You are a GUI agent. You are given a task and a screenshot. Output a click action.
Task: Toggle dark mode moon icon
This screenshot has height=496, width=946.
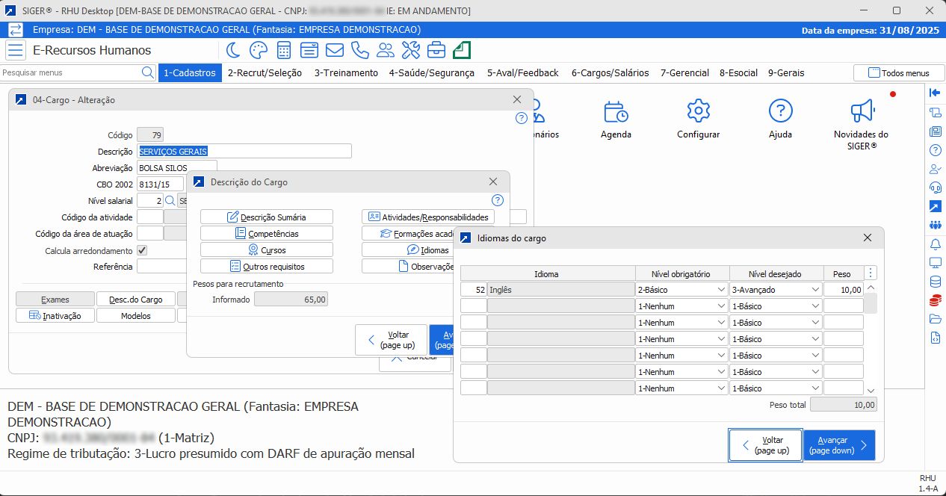(233, 50)
